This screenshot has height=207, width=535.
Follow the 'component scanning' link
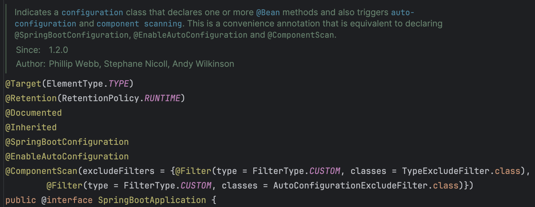(x=139, y=24)
